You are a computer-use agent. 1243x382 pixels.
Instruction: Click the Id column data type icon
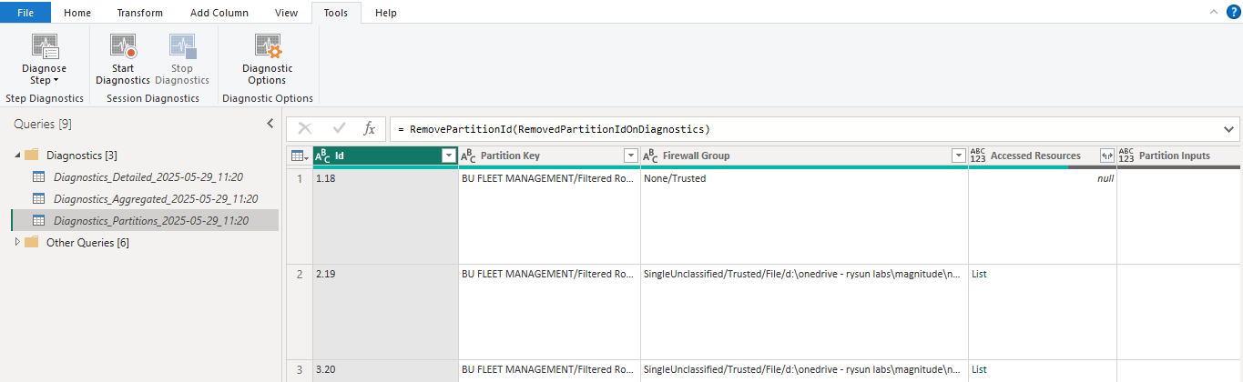click(322, 156)
